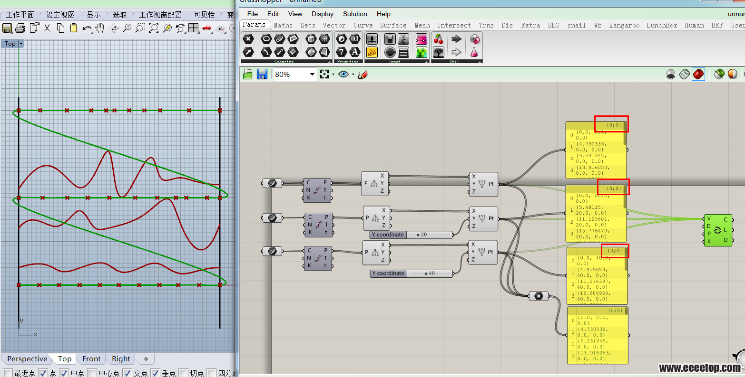Viewport: 745px width, 377px height.
Task: Select the Cut scissors icon in Rhino
Action: [47, 28]
